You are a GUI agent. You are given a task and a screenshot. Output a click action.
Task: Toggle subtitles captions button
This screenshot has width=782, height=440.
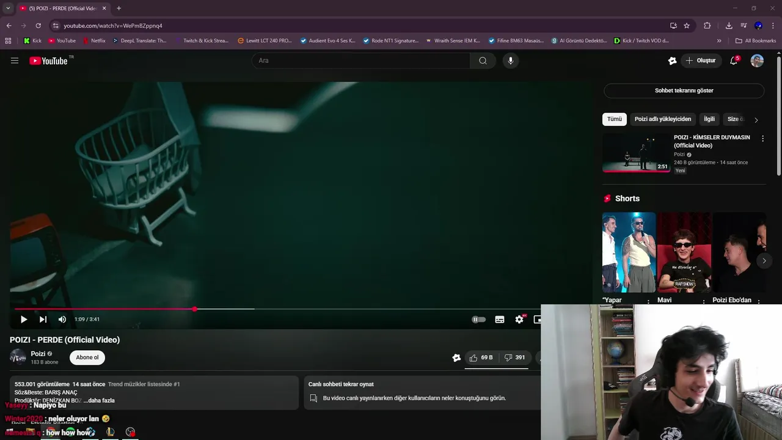pos(500,319)
